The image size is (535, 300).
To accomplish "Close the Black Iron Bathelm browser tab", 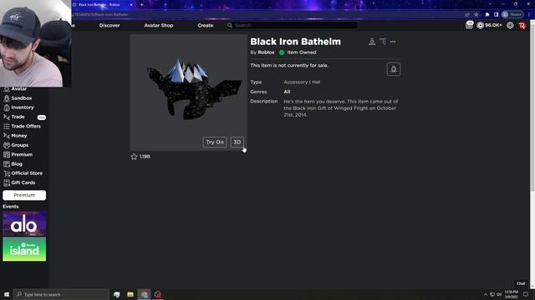I will [131, 5].
